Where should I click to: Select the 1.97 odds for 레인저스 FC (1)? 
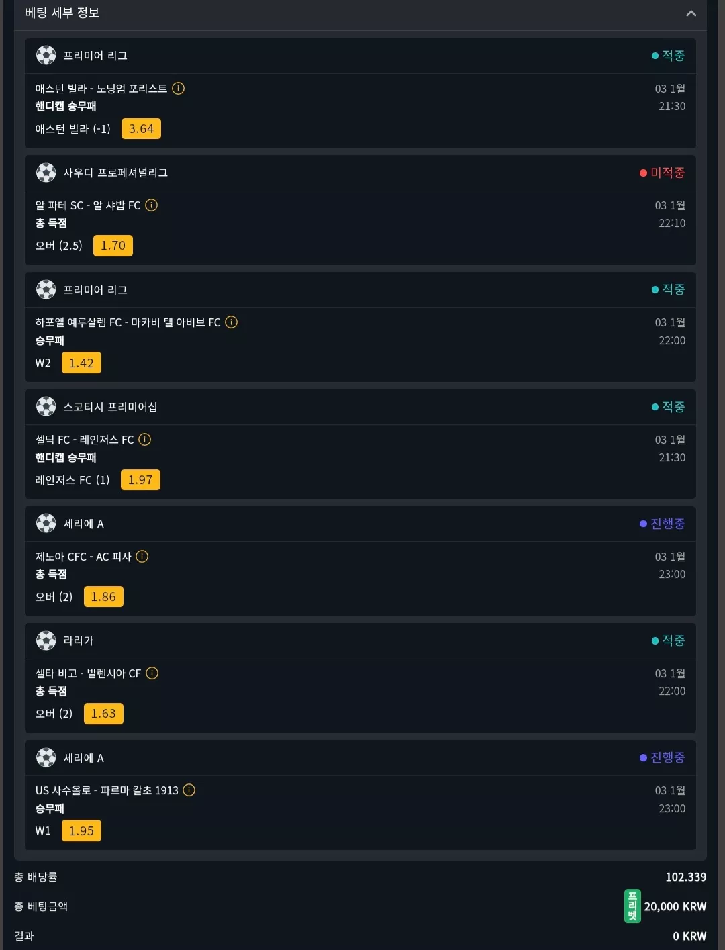(x=140, y=480)
